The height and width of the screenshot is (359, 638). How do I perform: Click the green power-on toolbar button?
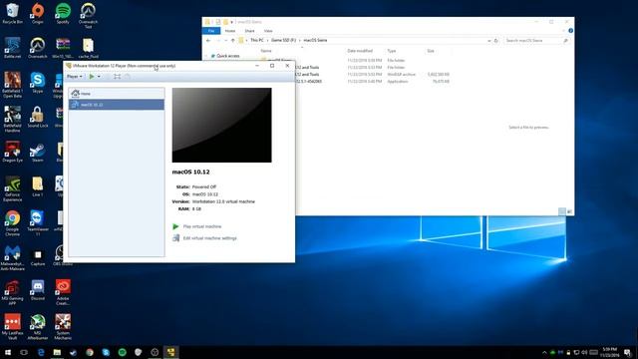92,76
